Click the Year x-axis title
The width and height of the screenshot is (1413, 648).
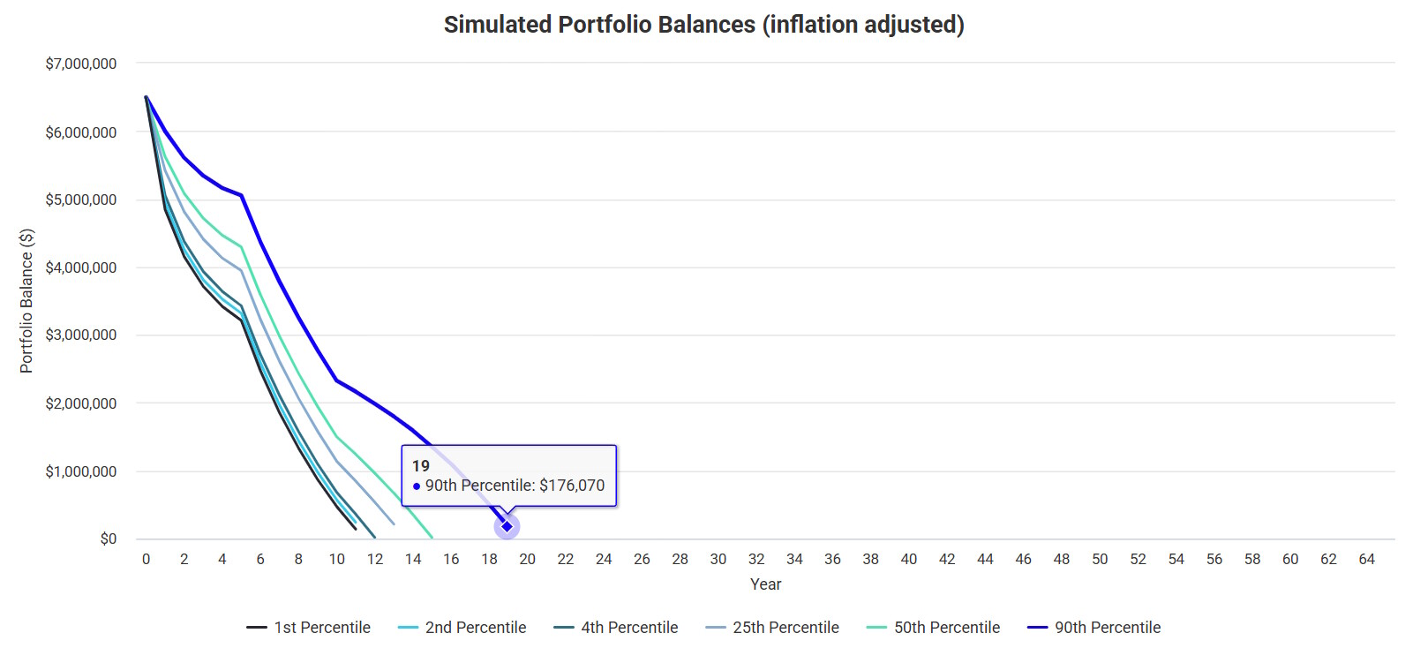765,584
